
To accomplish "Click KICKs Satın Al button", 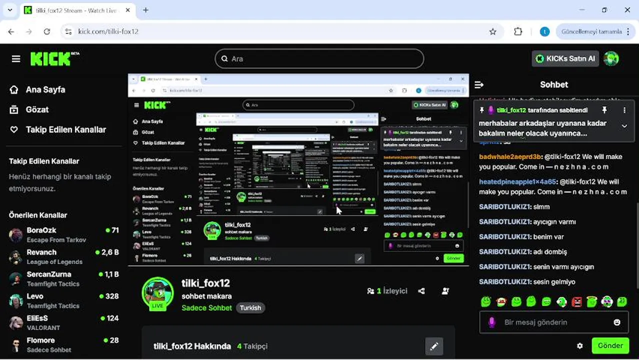I will point(565,58).
